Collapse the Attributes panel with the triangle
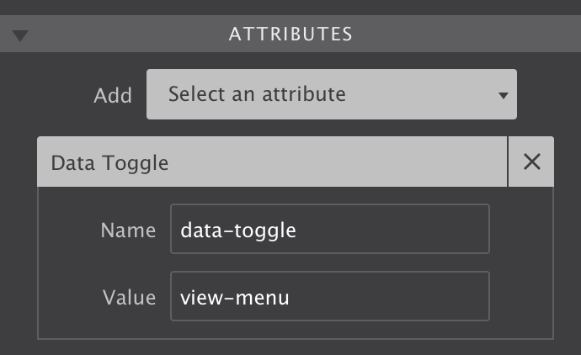 click(x=20, y=35)
